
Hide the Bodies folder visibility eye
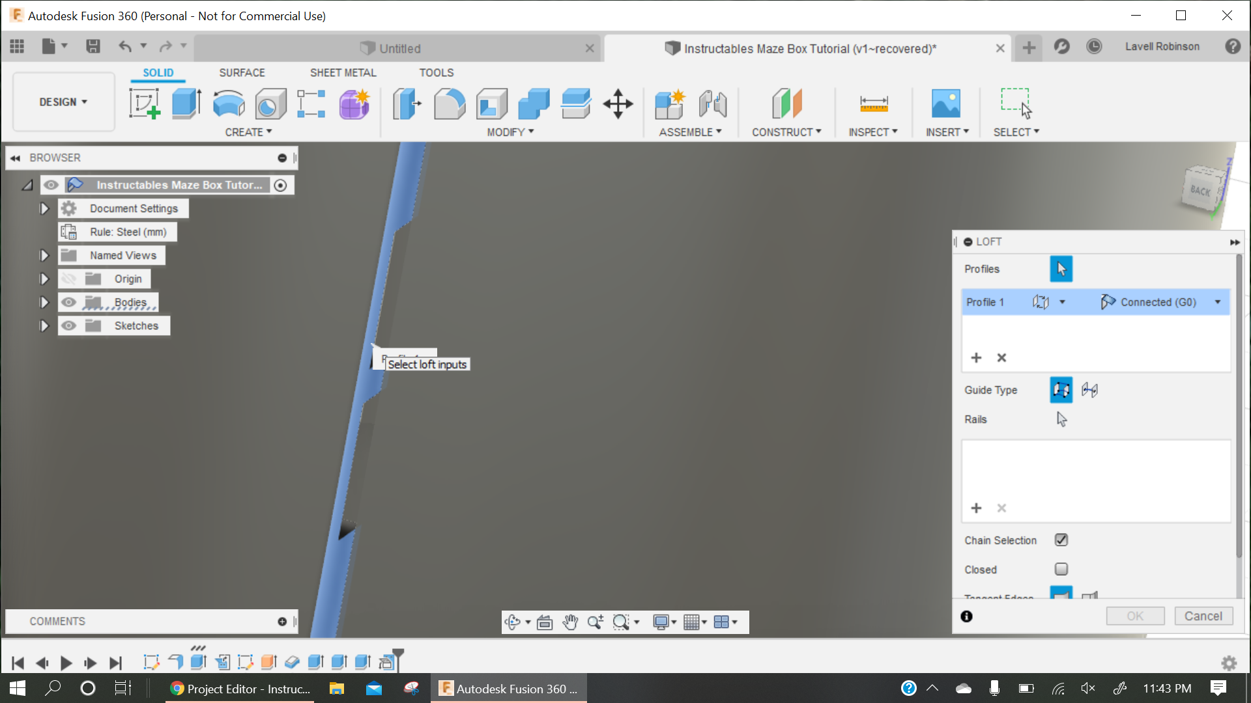[x=68, y=302]
